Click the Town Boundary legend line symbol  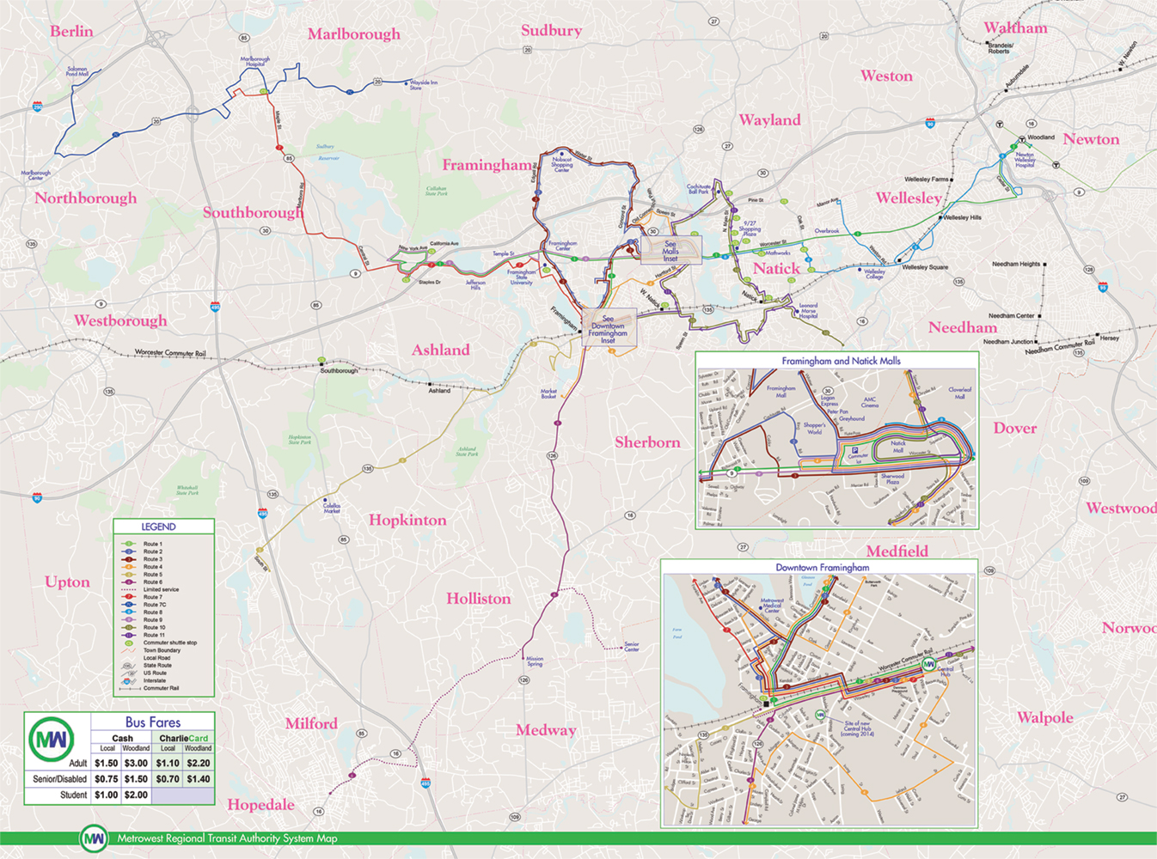click(128, 650)
